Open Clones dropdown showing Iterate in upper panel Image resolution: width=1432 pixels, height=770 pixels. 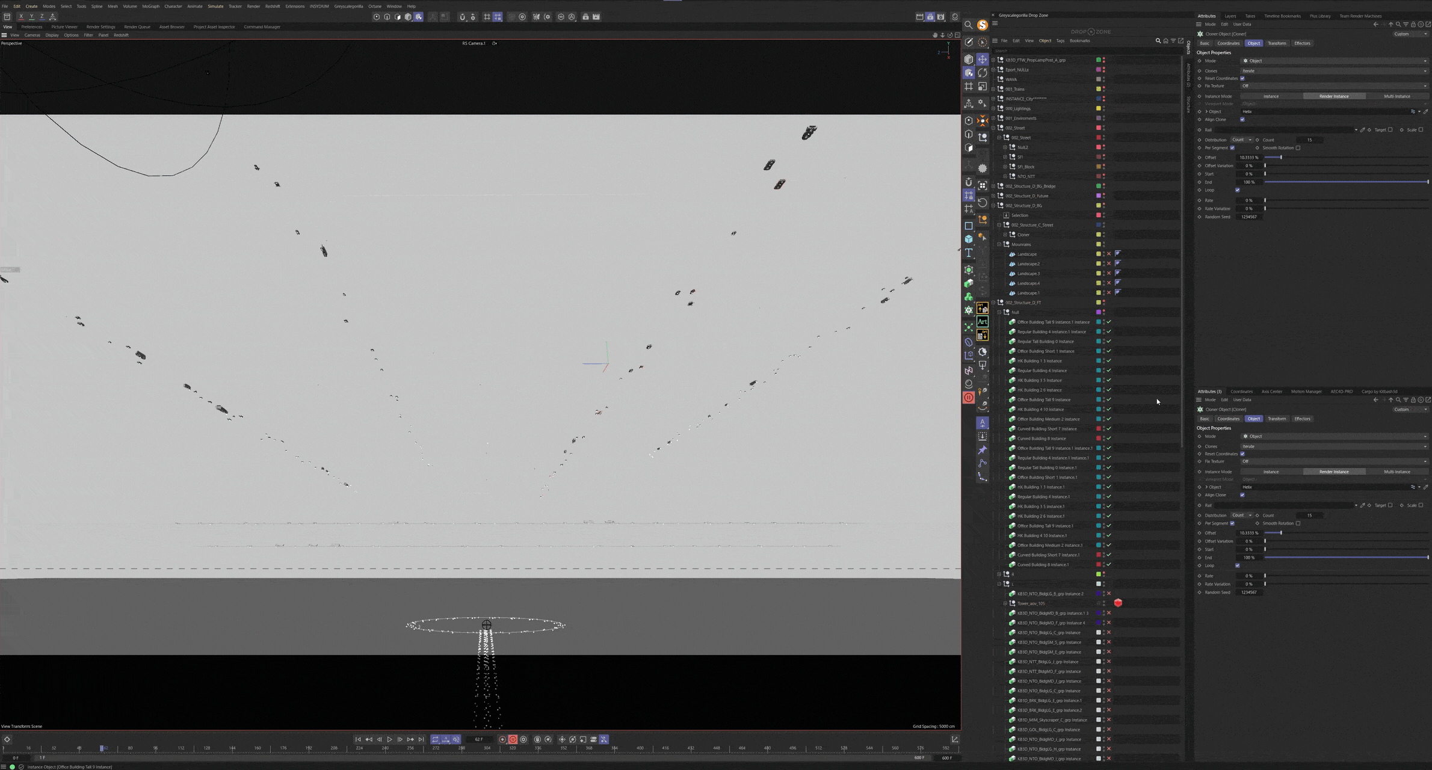1334,71
